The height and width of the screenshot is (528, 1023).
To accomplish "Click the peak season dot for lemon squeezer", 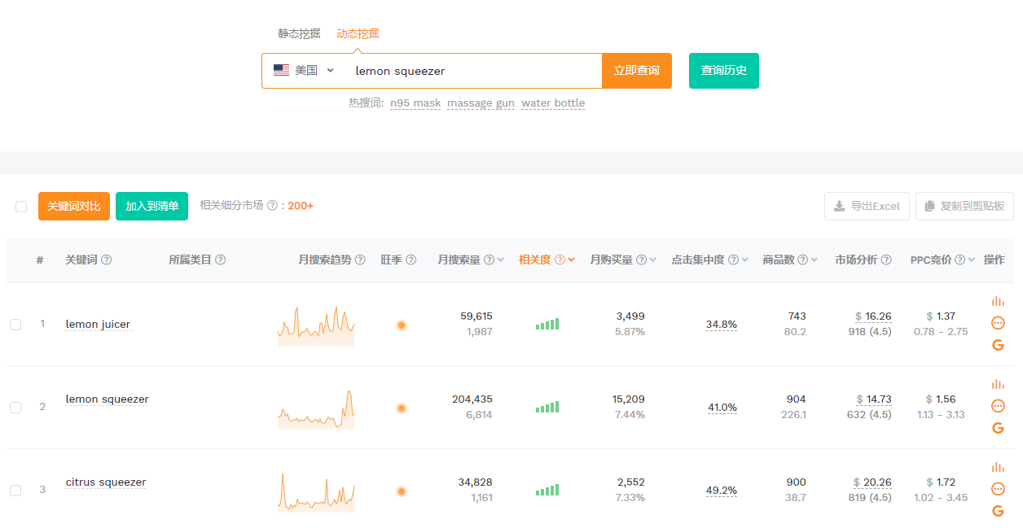I will click(401, 408).
